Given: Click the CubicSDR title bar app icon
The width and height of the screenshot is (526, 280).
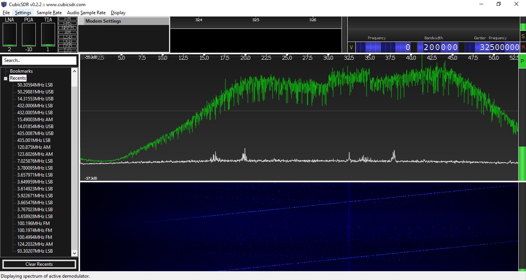Looking at the screenshot, I should coord(4,4).
